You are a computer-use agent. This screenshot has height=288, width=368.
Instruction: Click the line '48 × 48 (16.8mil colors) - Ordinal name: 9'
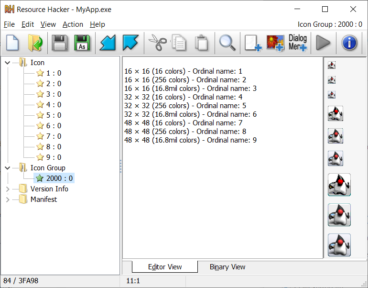(190, 140)
